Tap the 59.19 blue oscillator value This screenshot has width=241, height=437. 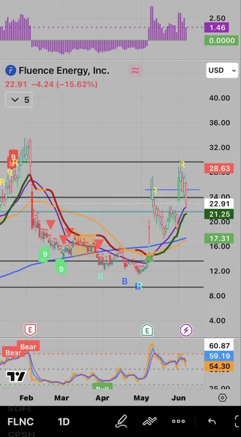coord(220,356)
